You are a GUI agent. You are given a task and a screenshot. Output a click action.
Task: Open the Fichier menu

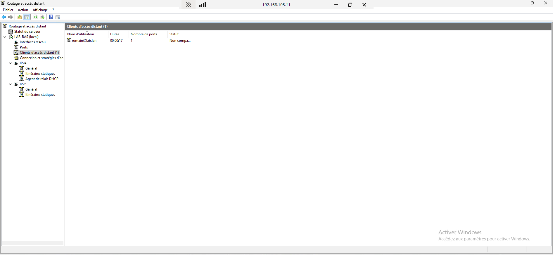8,10
